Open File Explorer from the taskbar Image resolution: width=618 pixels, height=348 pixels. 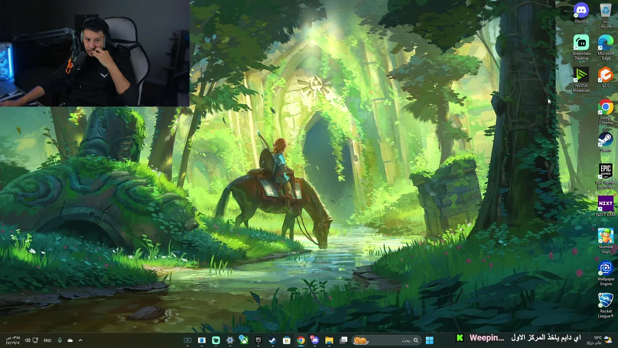tap(329, 340)
